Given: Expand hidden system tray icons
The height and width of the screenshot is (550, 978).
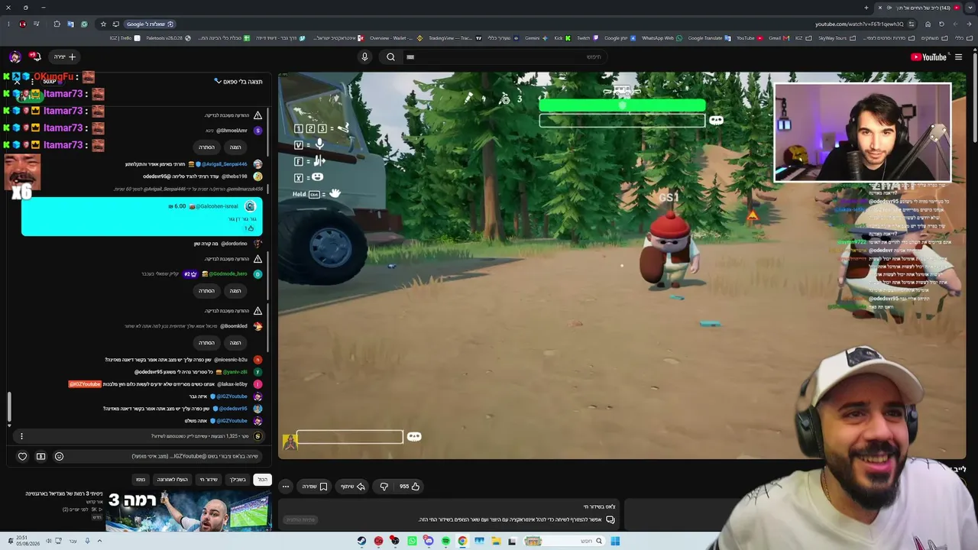Looking at the screenshot, I should (99, 541).
